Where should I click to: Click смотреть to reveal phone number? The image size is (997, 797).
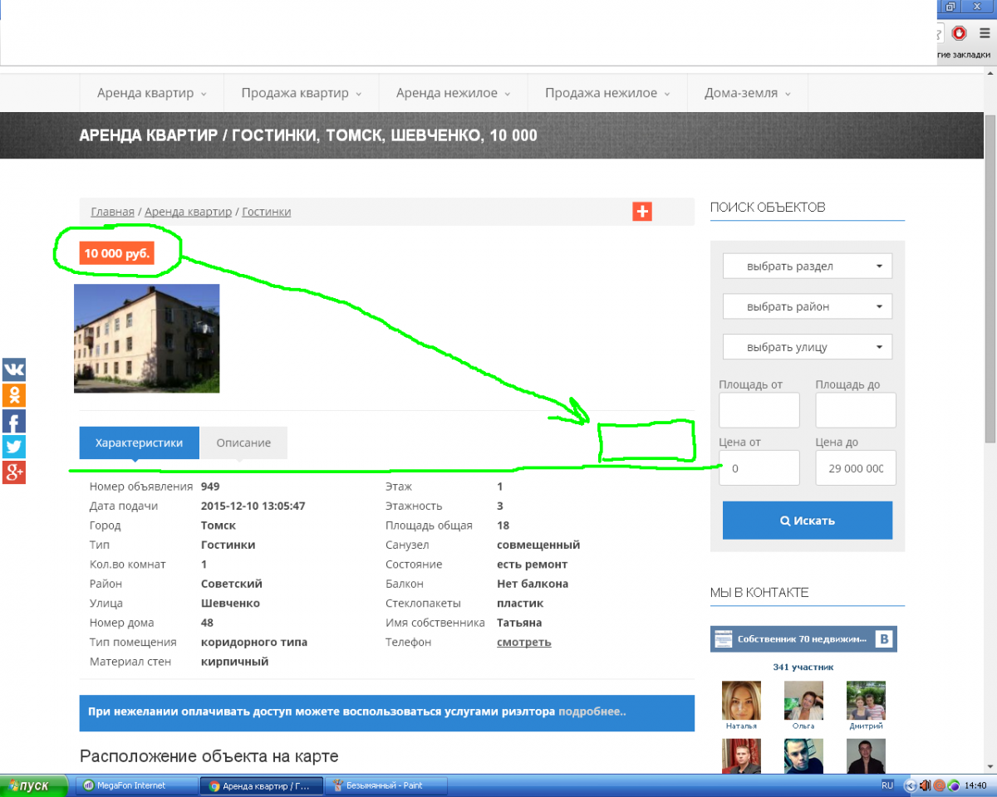point(523,642)
